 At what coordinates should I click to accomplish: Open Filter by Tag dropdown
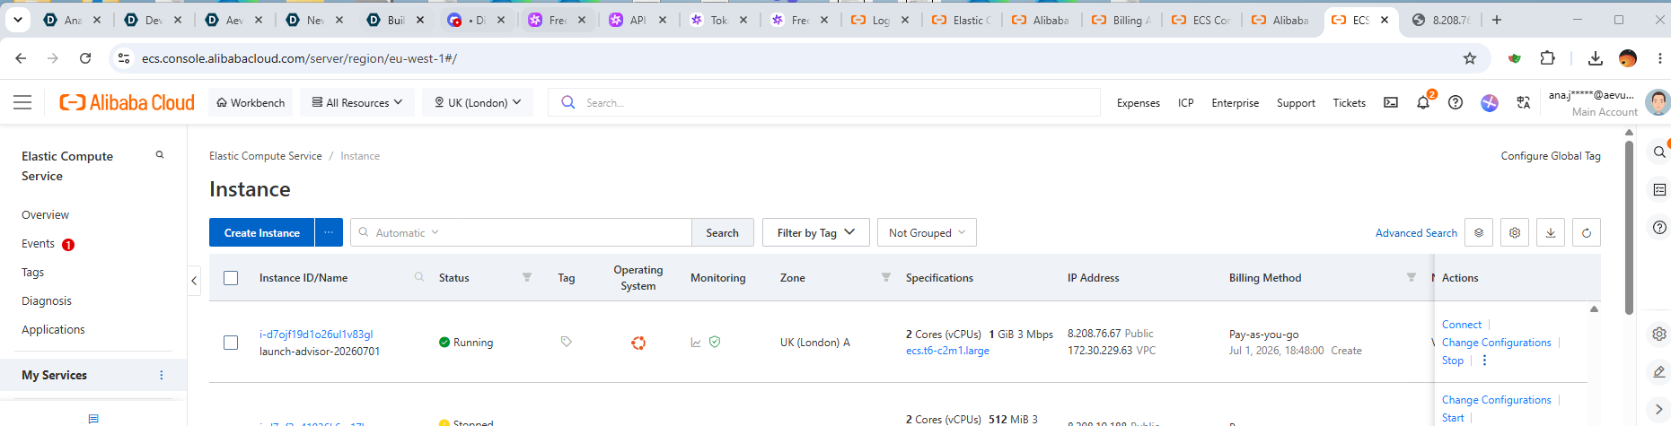(x=815, y=232)
